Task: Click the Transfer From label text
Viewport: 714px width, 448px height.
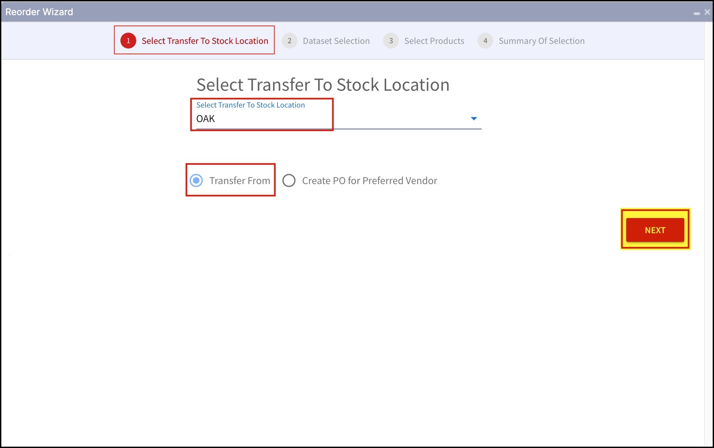Action: click(x=240, y=181)
